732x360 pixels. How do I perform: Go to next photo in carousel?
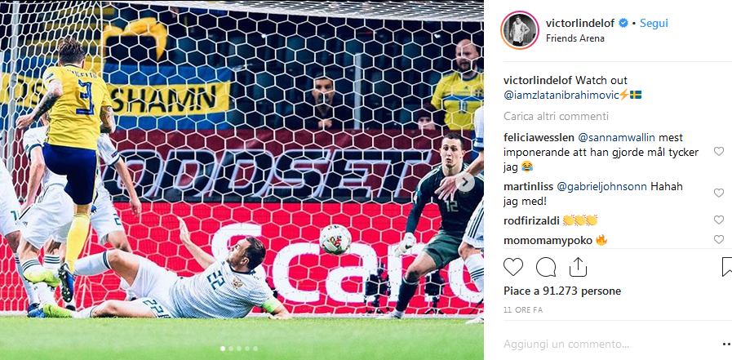465,182
